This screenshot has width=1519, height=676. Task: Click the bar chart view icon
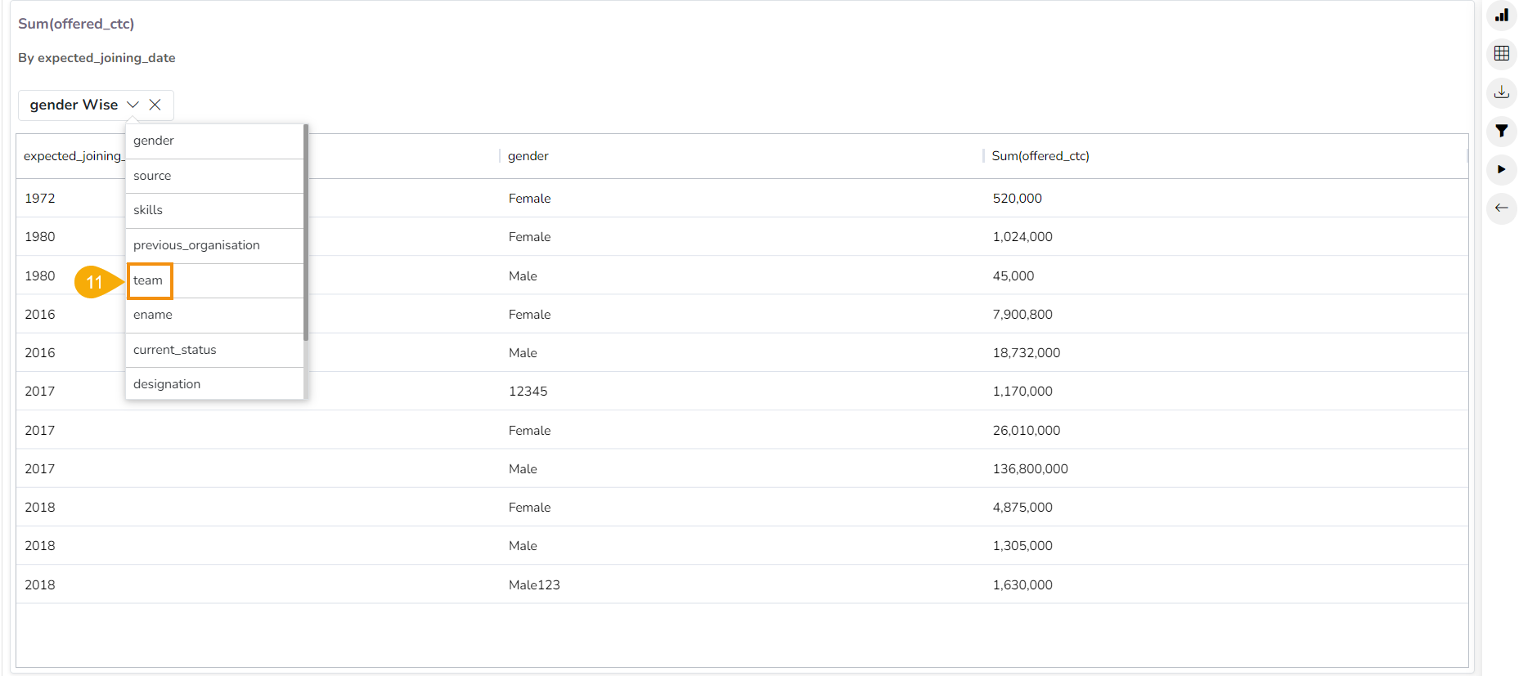click(x=1501, y=16)
